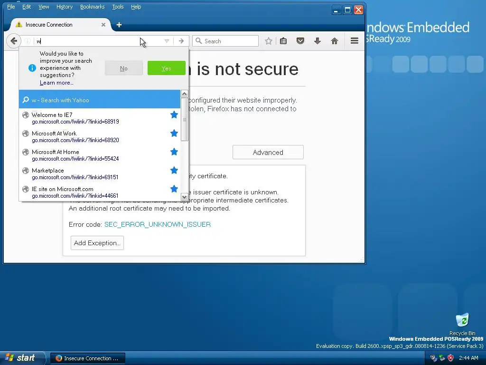Open the Edit menu
The height and width of the screenshot is (365, 486).
click(27, 7)
